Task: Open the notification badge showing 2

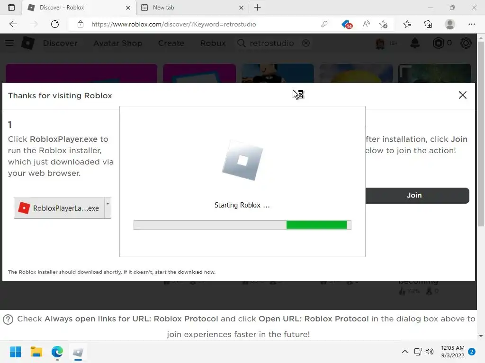Action: tap(471, 352)
